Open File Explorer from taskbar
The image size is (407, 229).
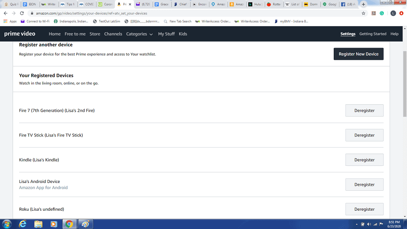pos(38,224)
